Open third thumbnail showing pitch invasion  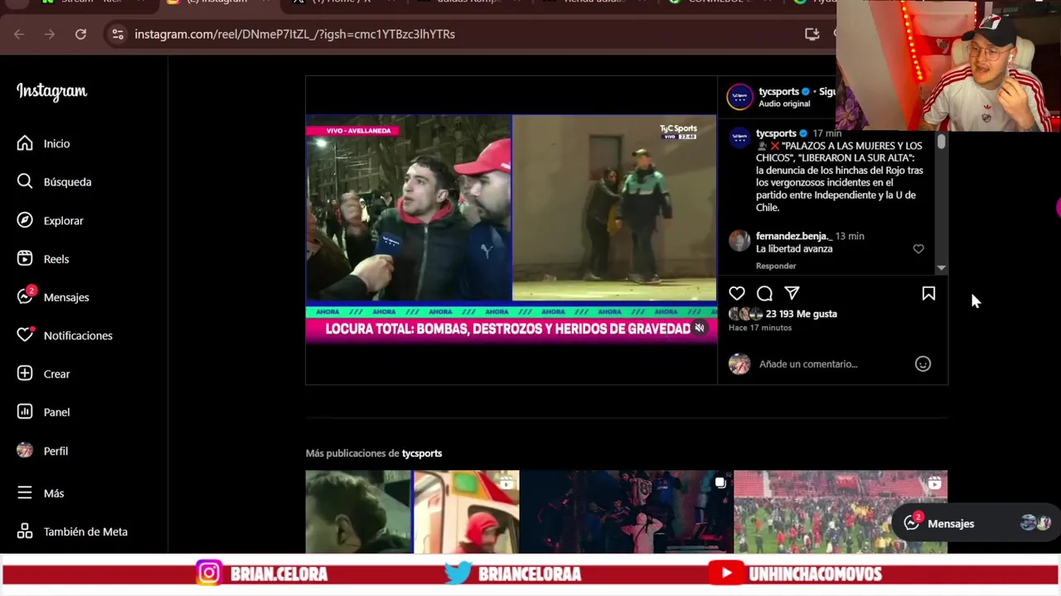coord(841,512)
